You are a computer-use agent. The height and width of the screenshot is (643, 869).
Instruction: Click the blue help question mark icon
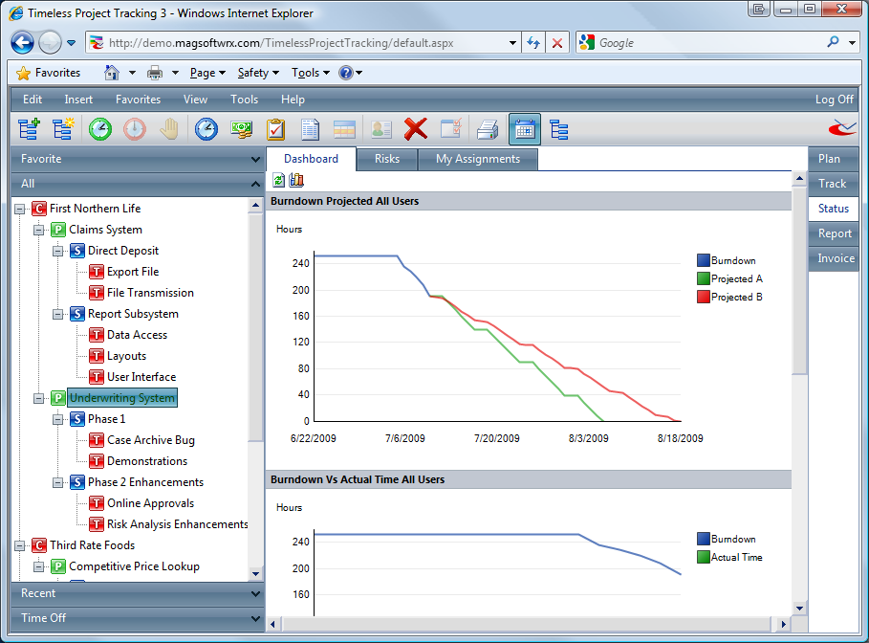346,73
